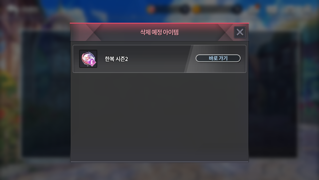Tap the dark round button after gold currency

(237, 10)
